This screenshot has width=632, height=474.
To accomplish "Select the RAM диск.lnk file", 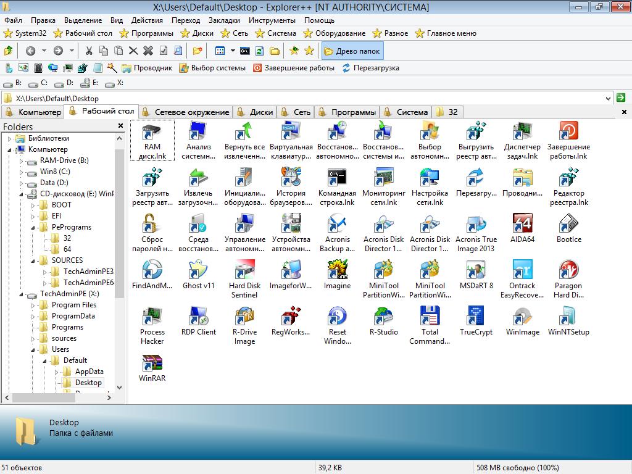I will pos(152,140).
